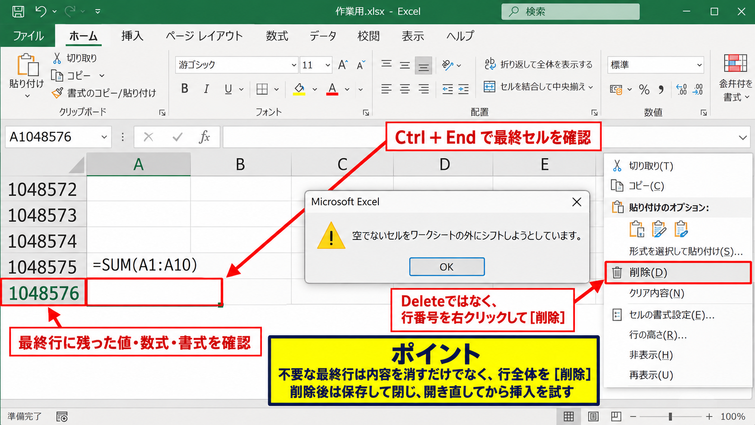Click the center align icon

[405, 89]
